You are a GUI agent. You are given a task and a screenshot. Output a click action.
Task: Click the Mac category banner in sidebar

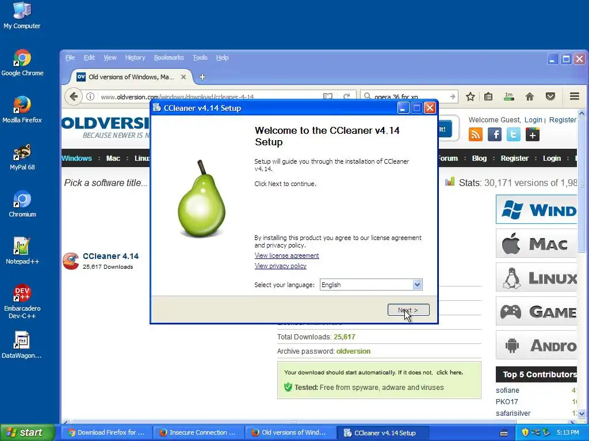click(537, 243)
